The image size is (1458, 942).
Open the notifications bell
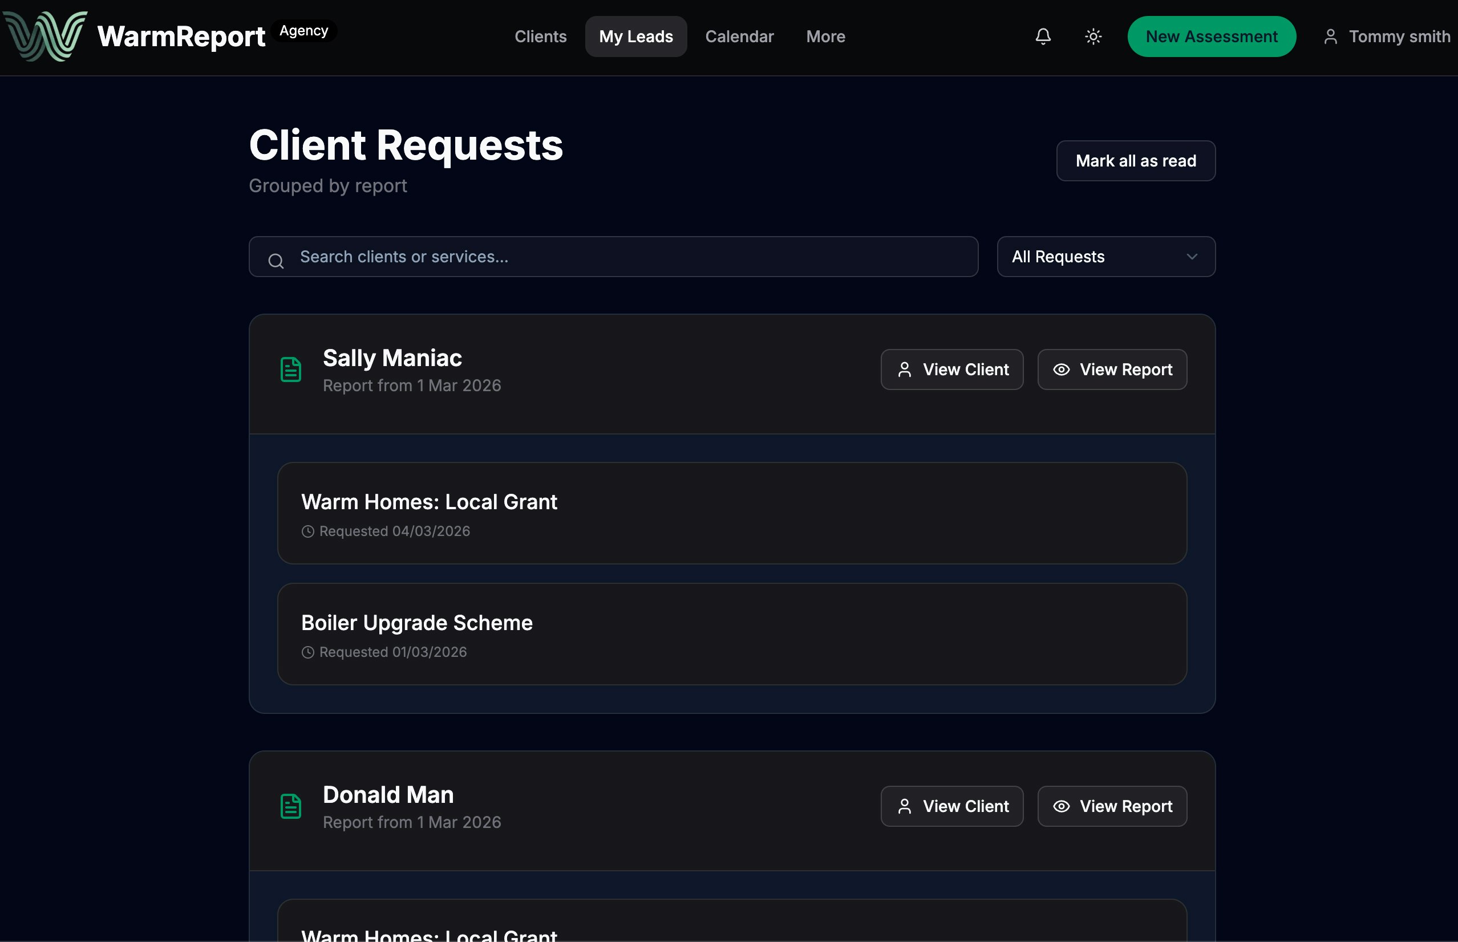1043,36
